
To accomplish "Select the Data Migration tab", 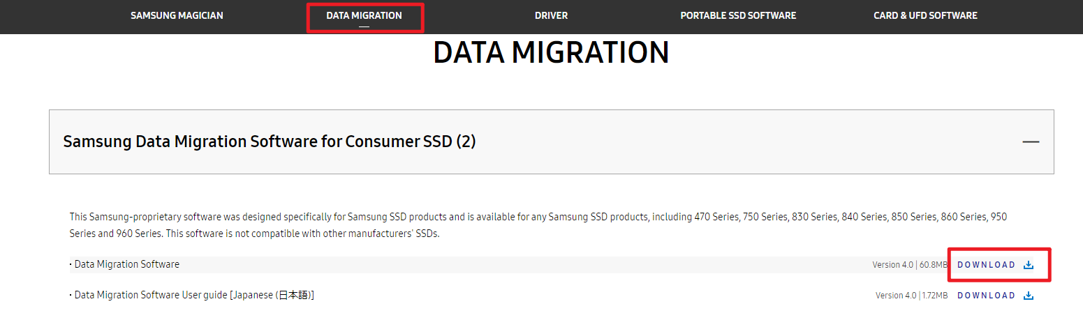I will click(x=364, y=15).
